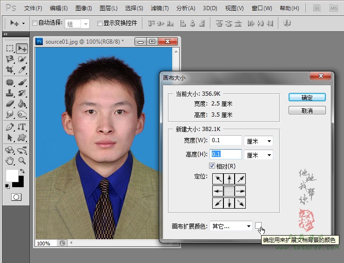Select the Paint Bucket tool

point(22,103)
